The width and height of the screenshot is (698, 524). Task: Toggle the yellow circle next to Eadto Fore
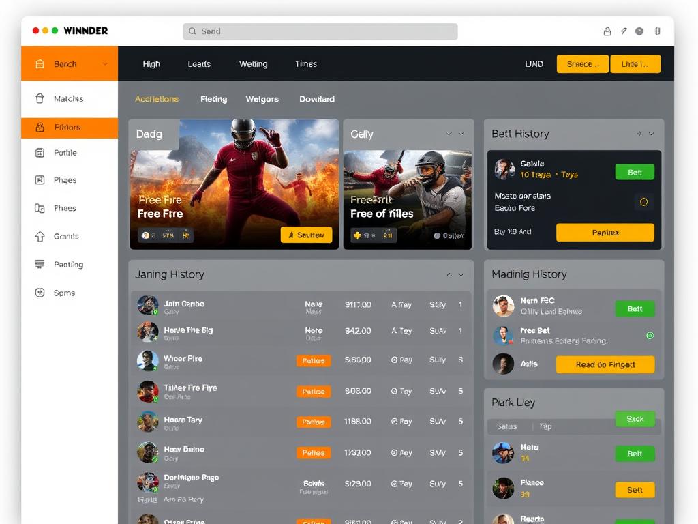tap(643, 202)
